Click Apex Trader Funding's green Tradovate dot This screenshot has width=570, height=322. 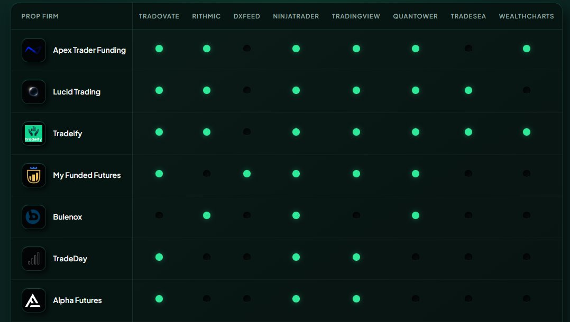point(159,49)
